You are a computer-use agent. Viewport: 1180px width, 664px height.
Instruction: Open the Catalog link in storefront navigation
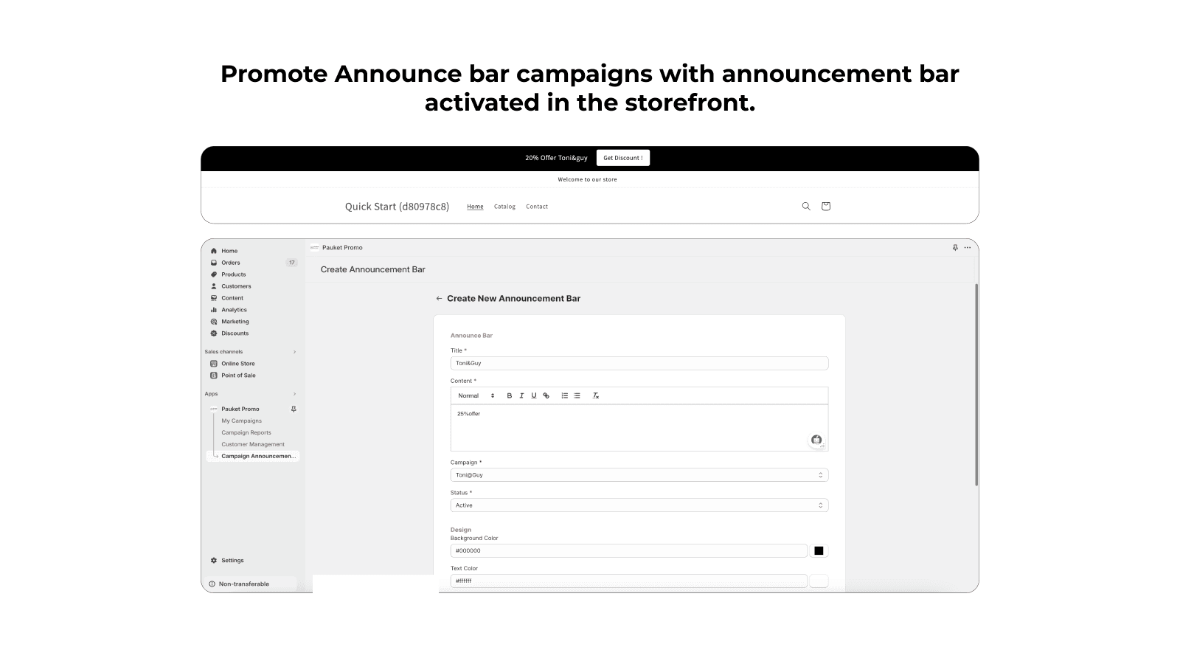click(504, 207)
